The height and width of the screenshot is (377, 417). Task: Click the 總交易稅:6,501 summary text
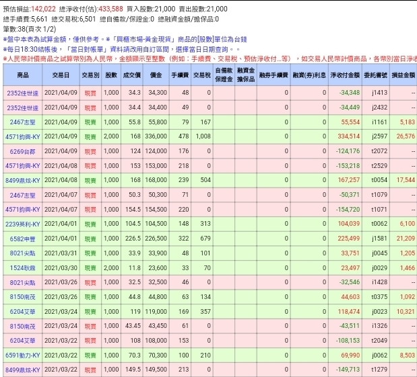(x=73, y=19)
